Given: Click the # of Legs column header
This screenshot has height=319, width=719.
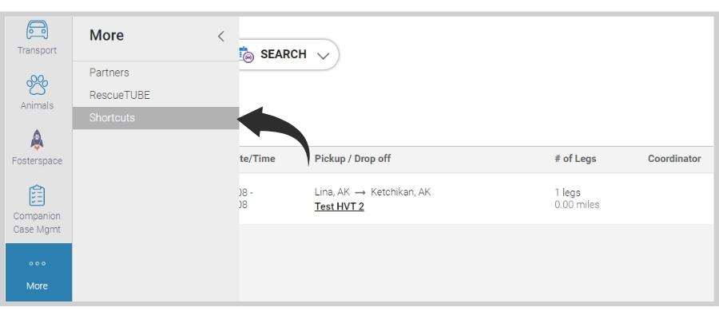Looking at the screenshot, I should pyautogui.click(x=575, y=159).
